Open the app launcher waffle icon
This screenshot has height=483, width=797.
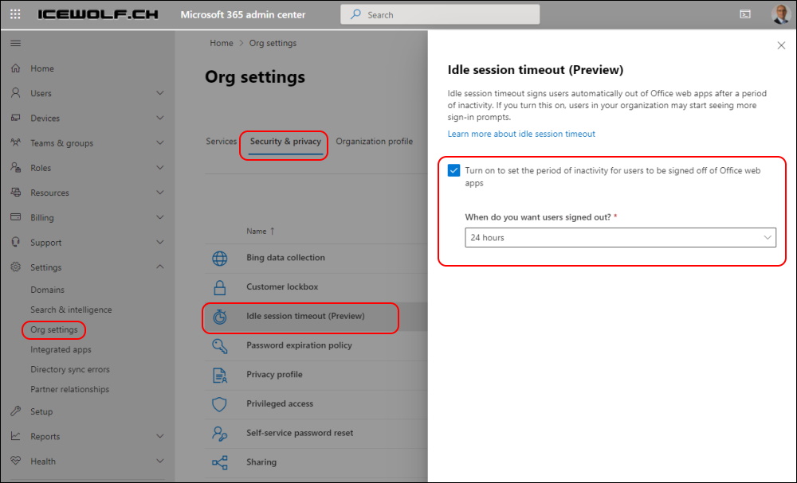click(x=15, y=14)
